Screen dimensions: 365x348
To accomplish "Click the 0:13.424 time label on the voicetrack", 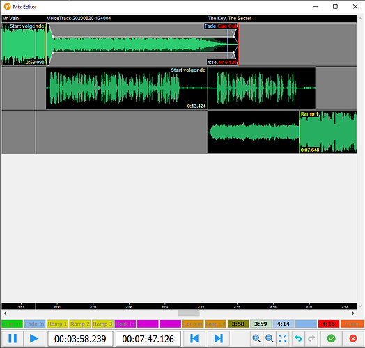I will [x=196, y=106].
